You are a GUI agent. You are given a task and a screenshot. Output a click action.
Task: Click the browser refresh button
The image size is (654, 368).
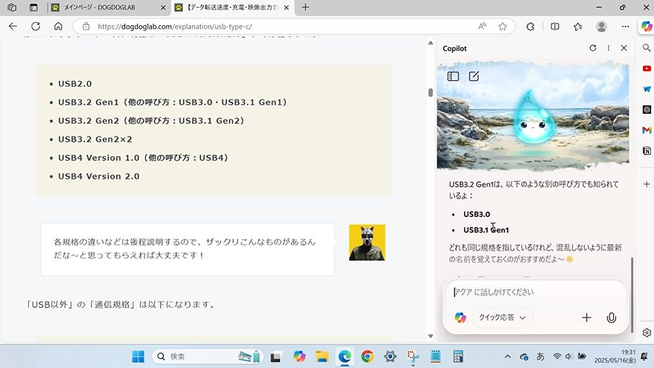(x=35, y=26)
